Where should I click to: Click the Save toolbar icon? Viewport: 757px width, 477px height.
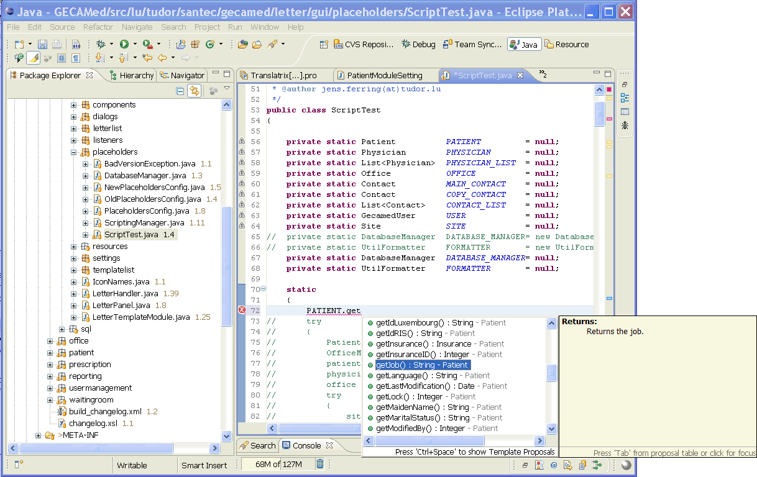[42, 44]
